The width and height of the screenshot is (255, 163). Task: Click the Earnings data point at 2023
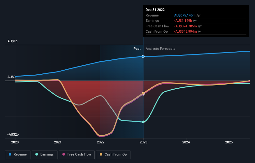coord(143,122)
